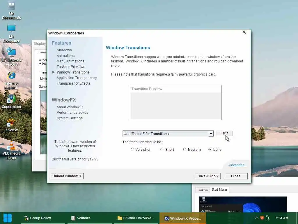Show hidden tray icons chevron

click(256, 218)
